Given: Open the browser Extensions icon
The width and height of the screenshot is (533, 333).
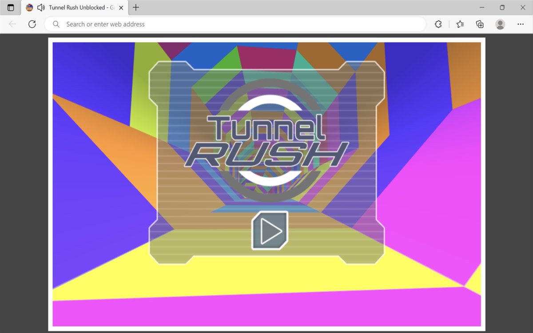Looking at the screenshot, I should coord(438,24).
